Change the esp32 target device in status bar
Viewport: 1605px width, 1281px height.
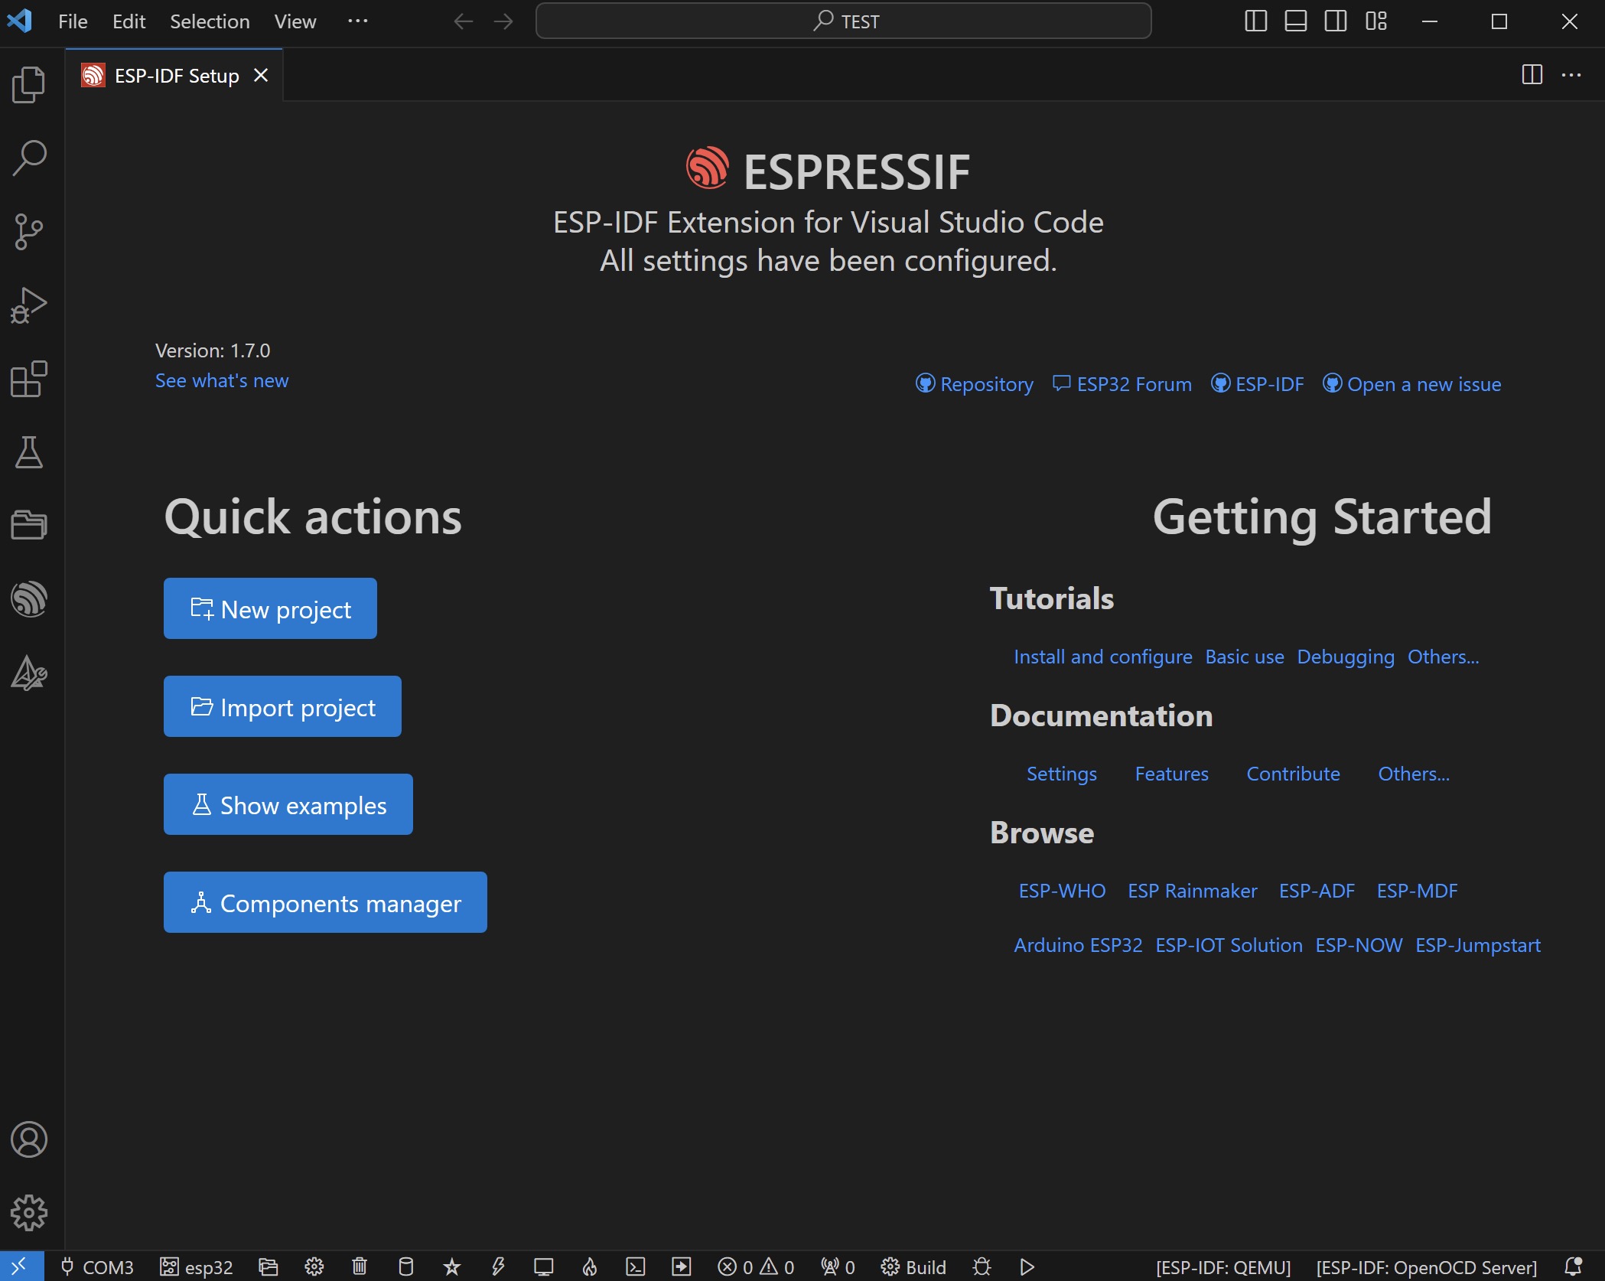[196, 1267]
